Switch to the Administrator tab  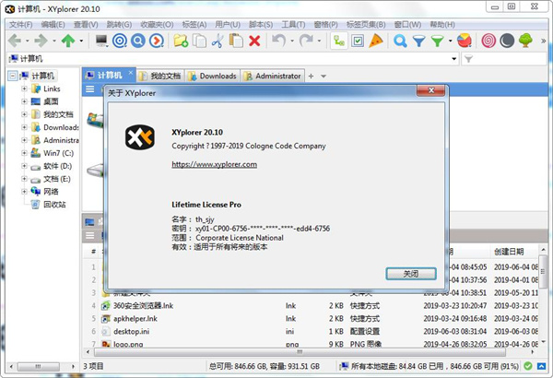pyautogui.click(x=276, y=76)
